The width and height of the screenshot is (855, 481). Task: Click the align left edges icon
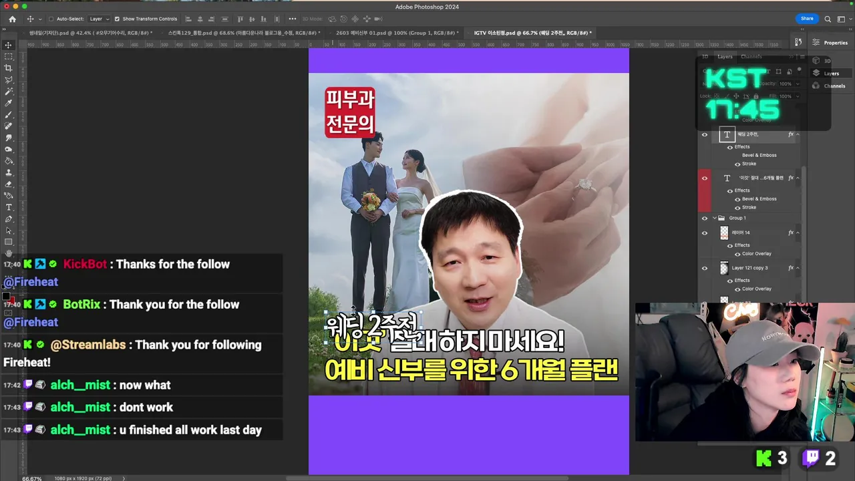click(x=188, y=19)
